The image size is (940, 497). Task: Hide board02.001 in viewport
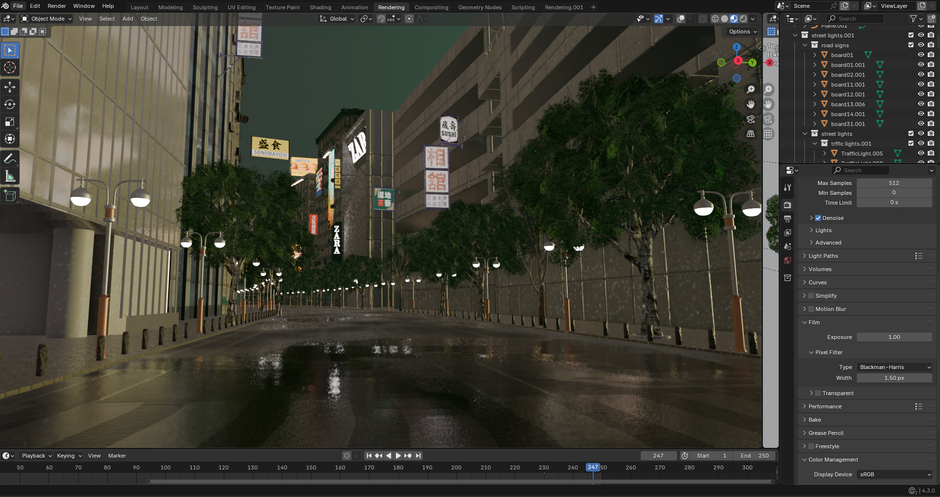(x=921, y=75)
